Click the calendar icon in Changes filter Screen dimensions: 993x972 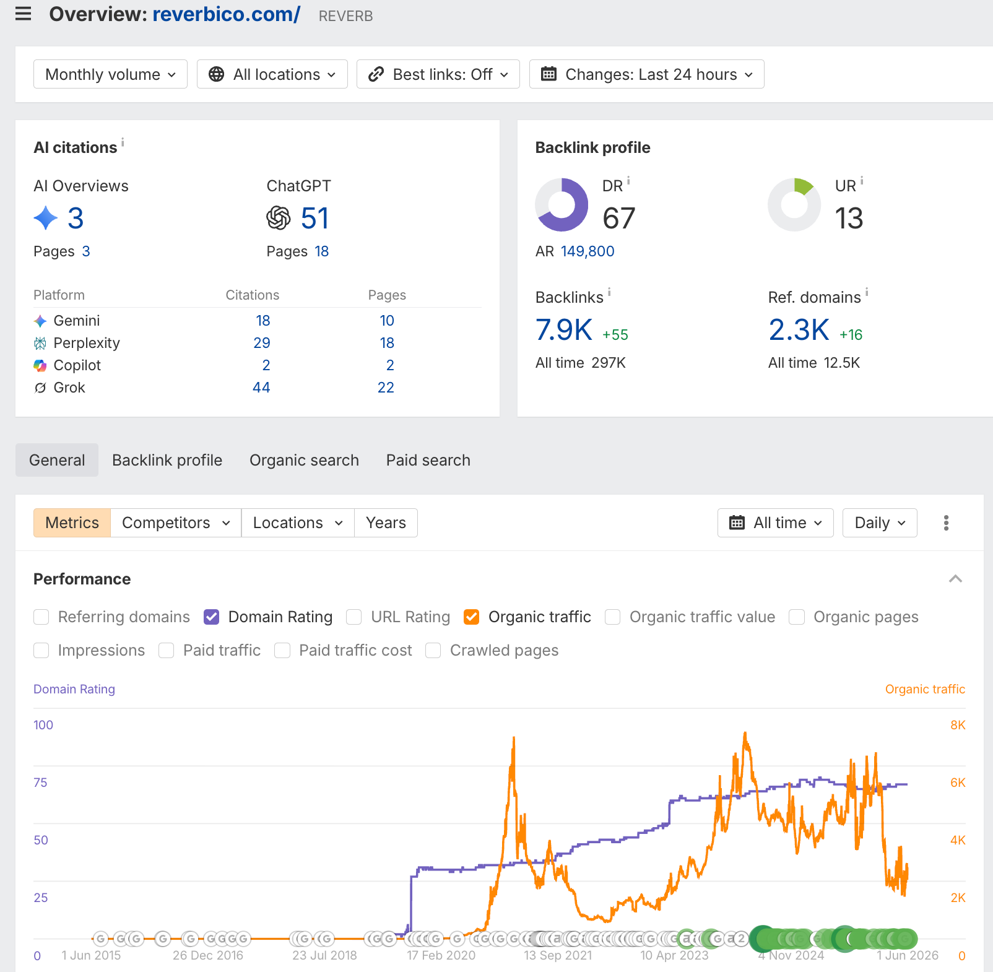click(549, 74)
